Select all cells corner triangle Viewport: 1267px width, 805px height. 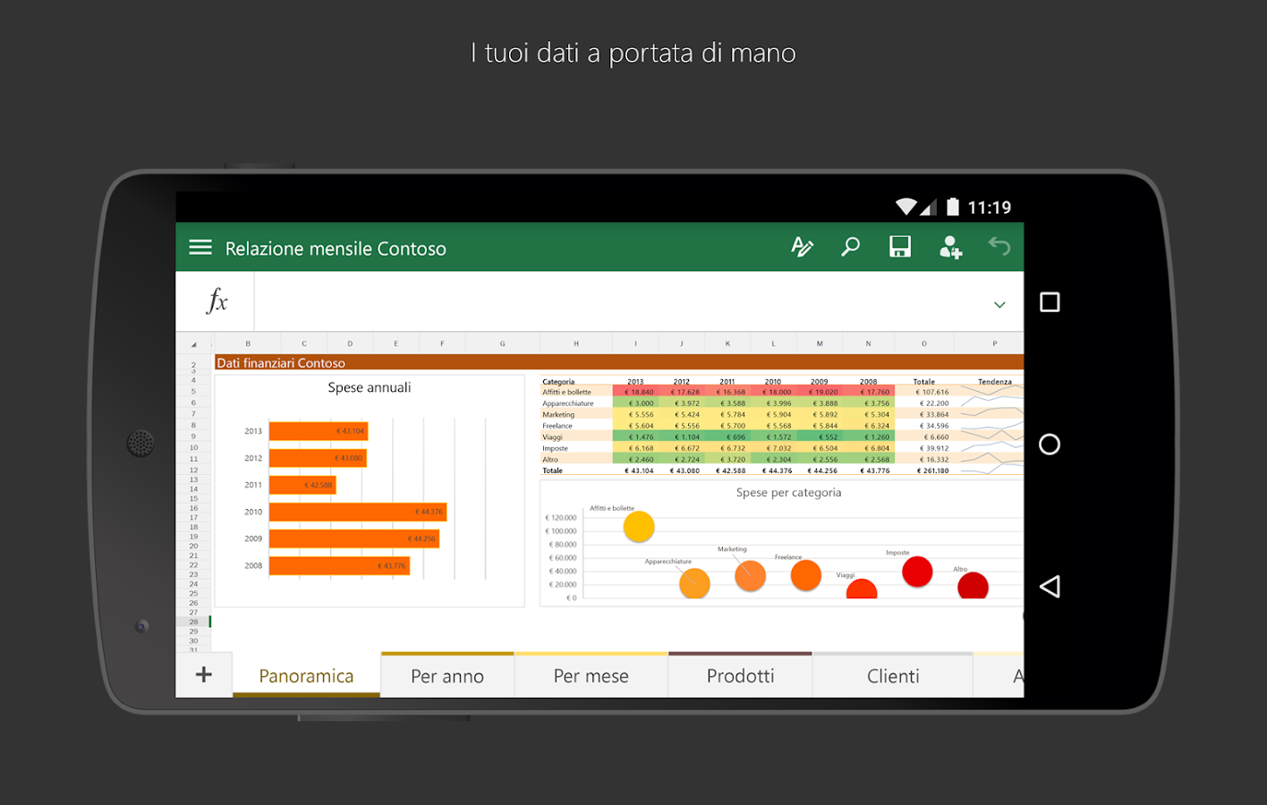193,343
